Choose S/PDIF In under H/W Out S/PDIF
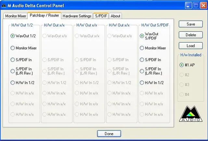This screenshot has width=208, height=141. 142,60
